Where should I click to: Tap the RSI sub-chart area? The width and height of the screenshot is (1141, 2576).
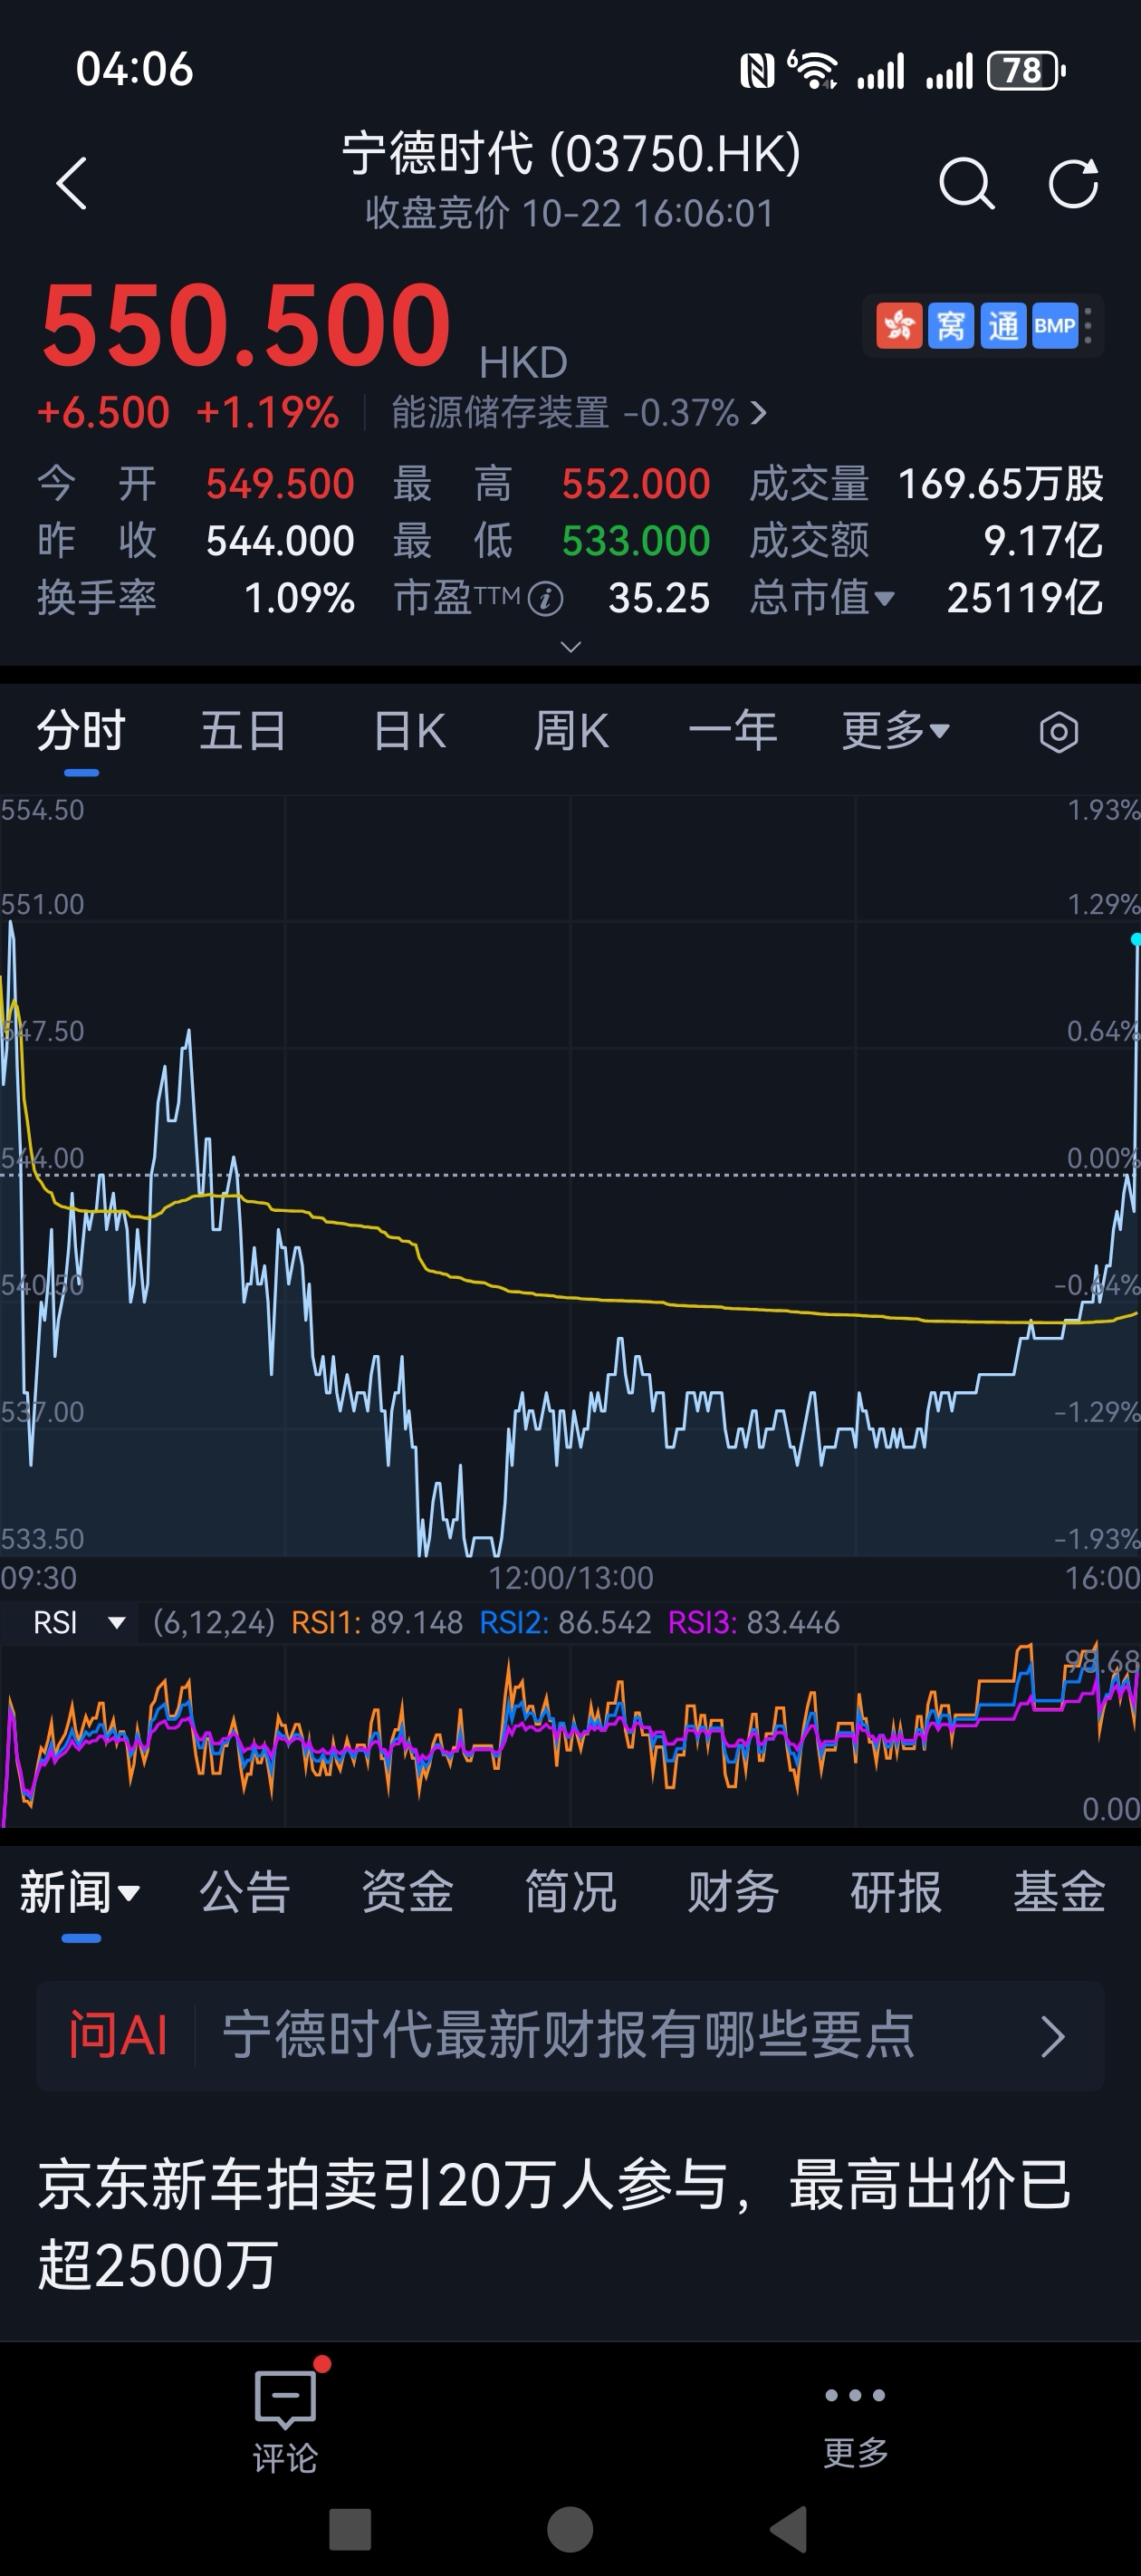pyautogui.click(x=570, y=1735)
